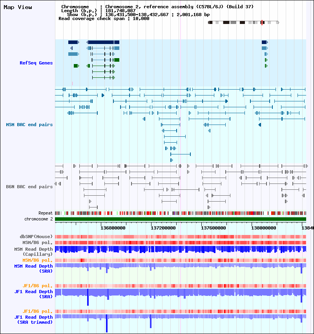Click the dbSNP(Mouse) density strip
314x334 pixels.
[x=181, y=237]
